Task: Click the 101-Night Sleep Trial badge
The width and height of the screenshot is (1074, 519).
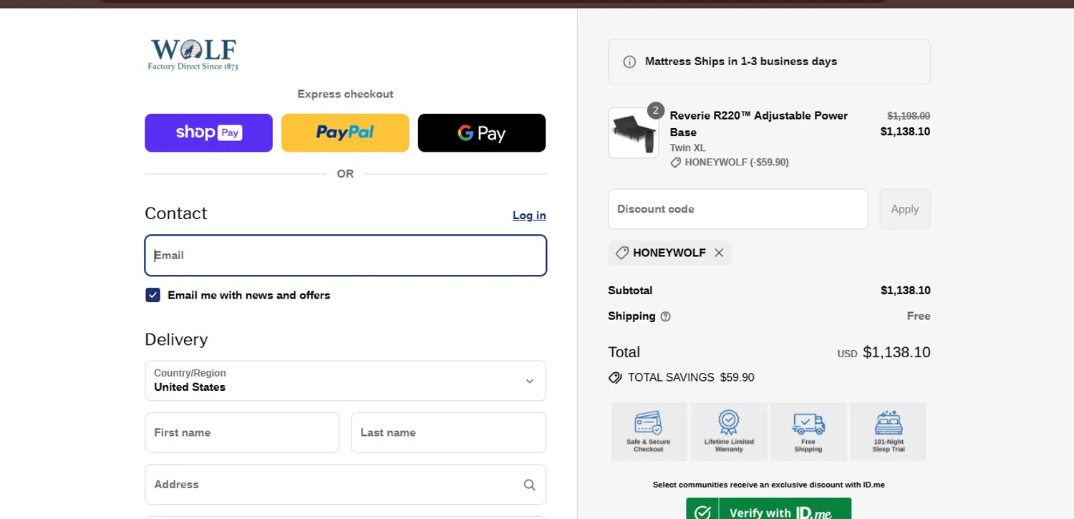Action: coord(888,432)
